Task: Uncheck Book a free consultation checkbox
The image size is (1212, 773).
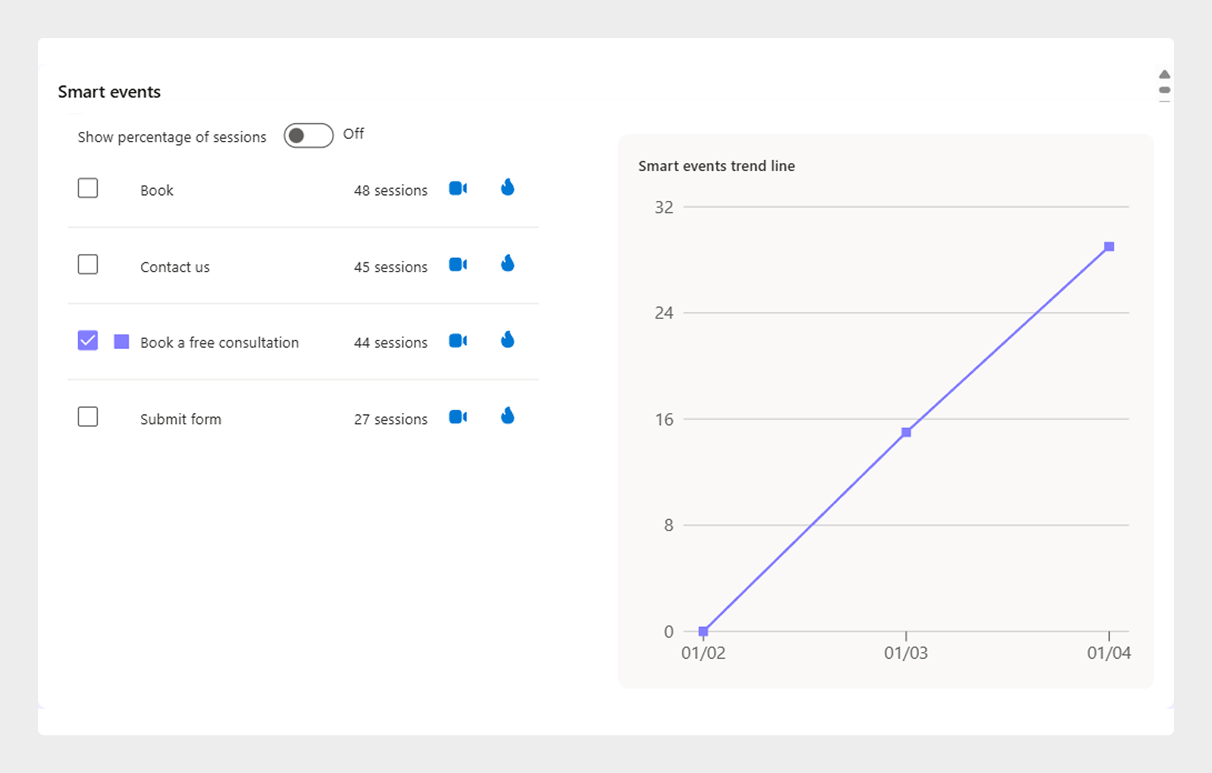Action: pos(88,341)
